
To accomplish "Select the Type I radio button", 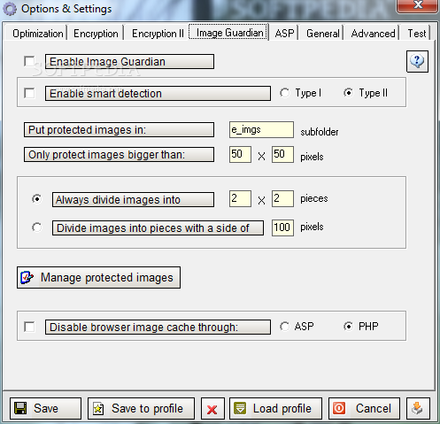I will tap(285, 93).
